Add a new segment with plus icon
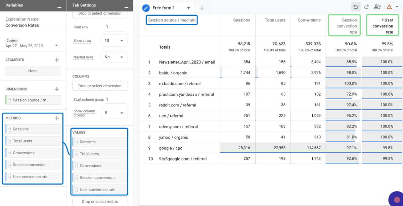 coord(57,60)
